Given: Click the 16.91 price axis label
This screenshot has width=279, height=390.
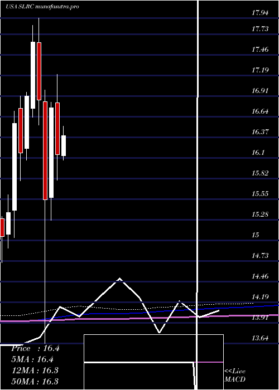Looking at the screenshot, I should pyautogui.click(x=260, y=90).
